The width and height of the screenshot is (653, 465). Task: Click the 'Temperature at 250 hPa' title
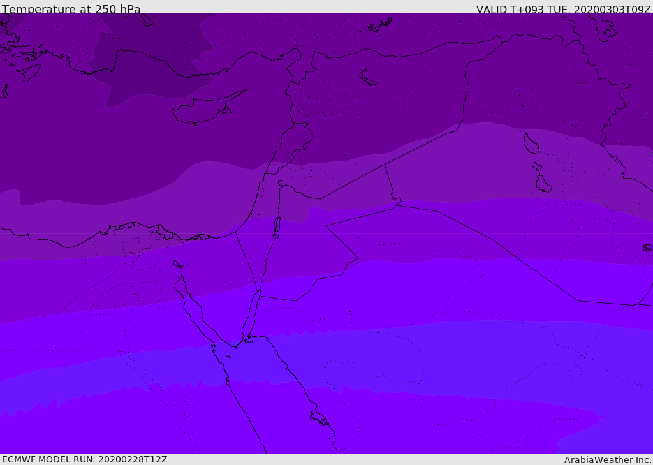[x=71, y=9]
